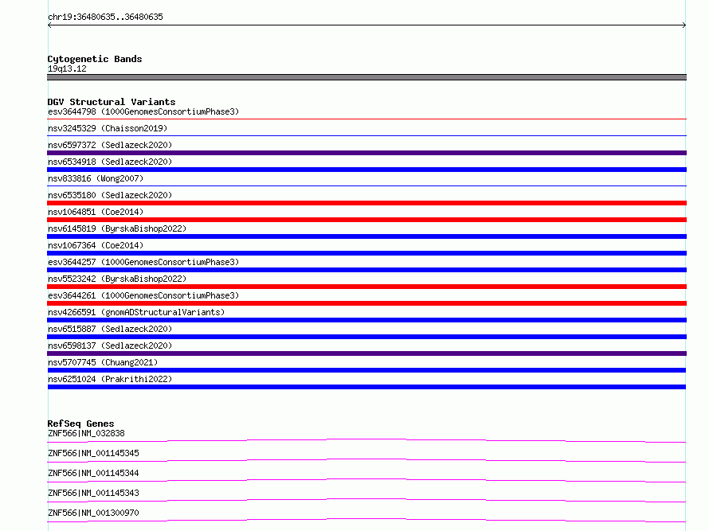The height and width of the screenshot is (531, 709).
Task: Click the magenta gene line under NM_032838
Action: pyautogui.click(x=366, y=440)
